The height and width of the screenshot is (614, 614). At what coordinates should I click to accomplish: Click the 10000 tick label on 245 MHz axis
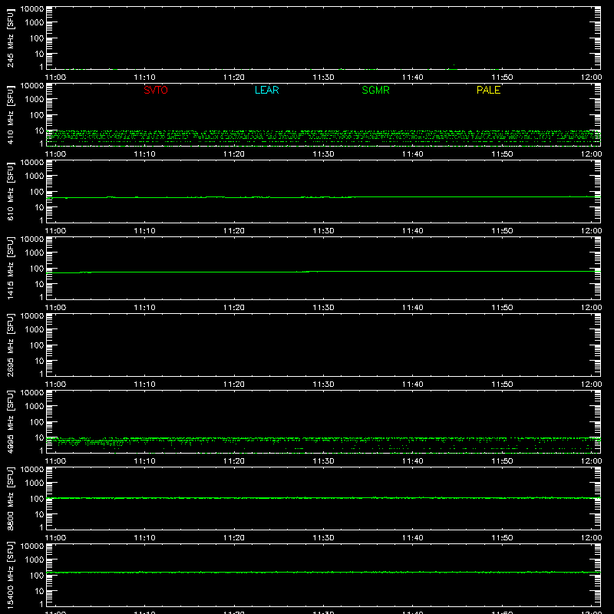(x=32, y=9)
